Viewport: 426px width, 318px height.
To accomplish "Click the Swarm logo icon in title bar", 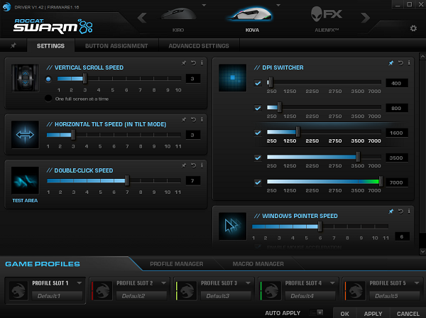I will [x=6, y=7].
